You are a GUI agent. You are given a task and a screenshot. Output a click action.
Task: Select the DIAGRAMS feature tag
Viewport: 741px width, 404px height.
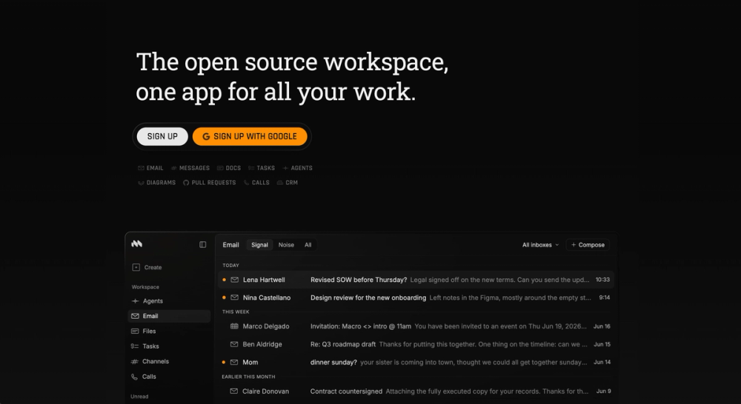(156, 183)
